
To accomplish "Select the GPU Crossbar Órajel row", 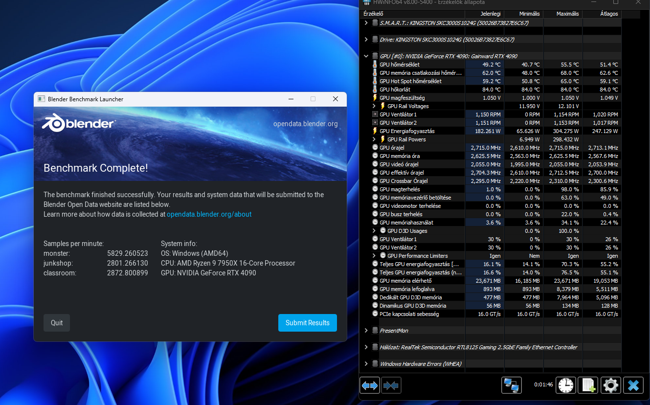I will point(491,181).
